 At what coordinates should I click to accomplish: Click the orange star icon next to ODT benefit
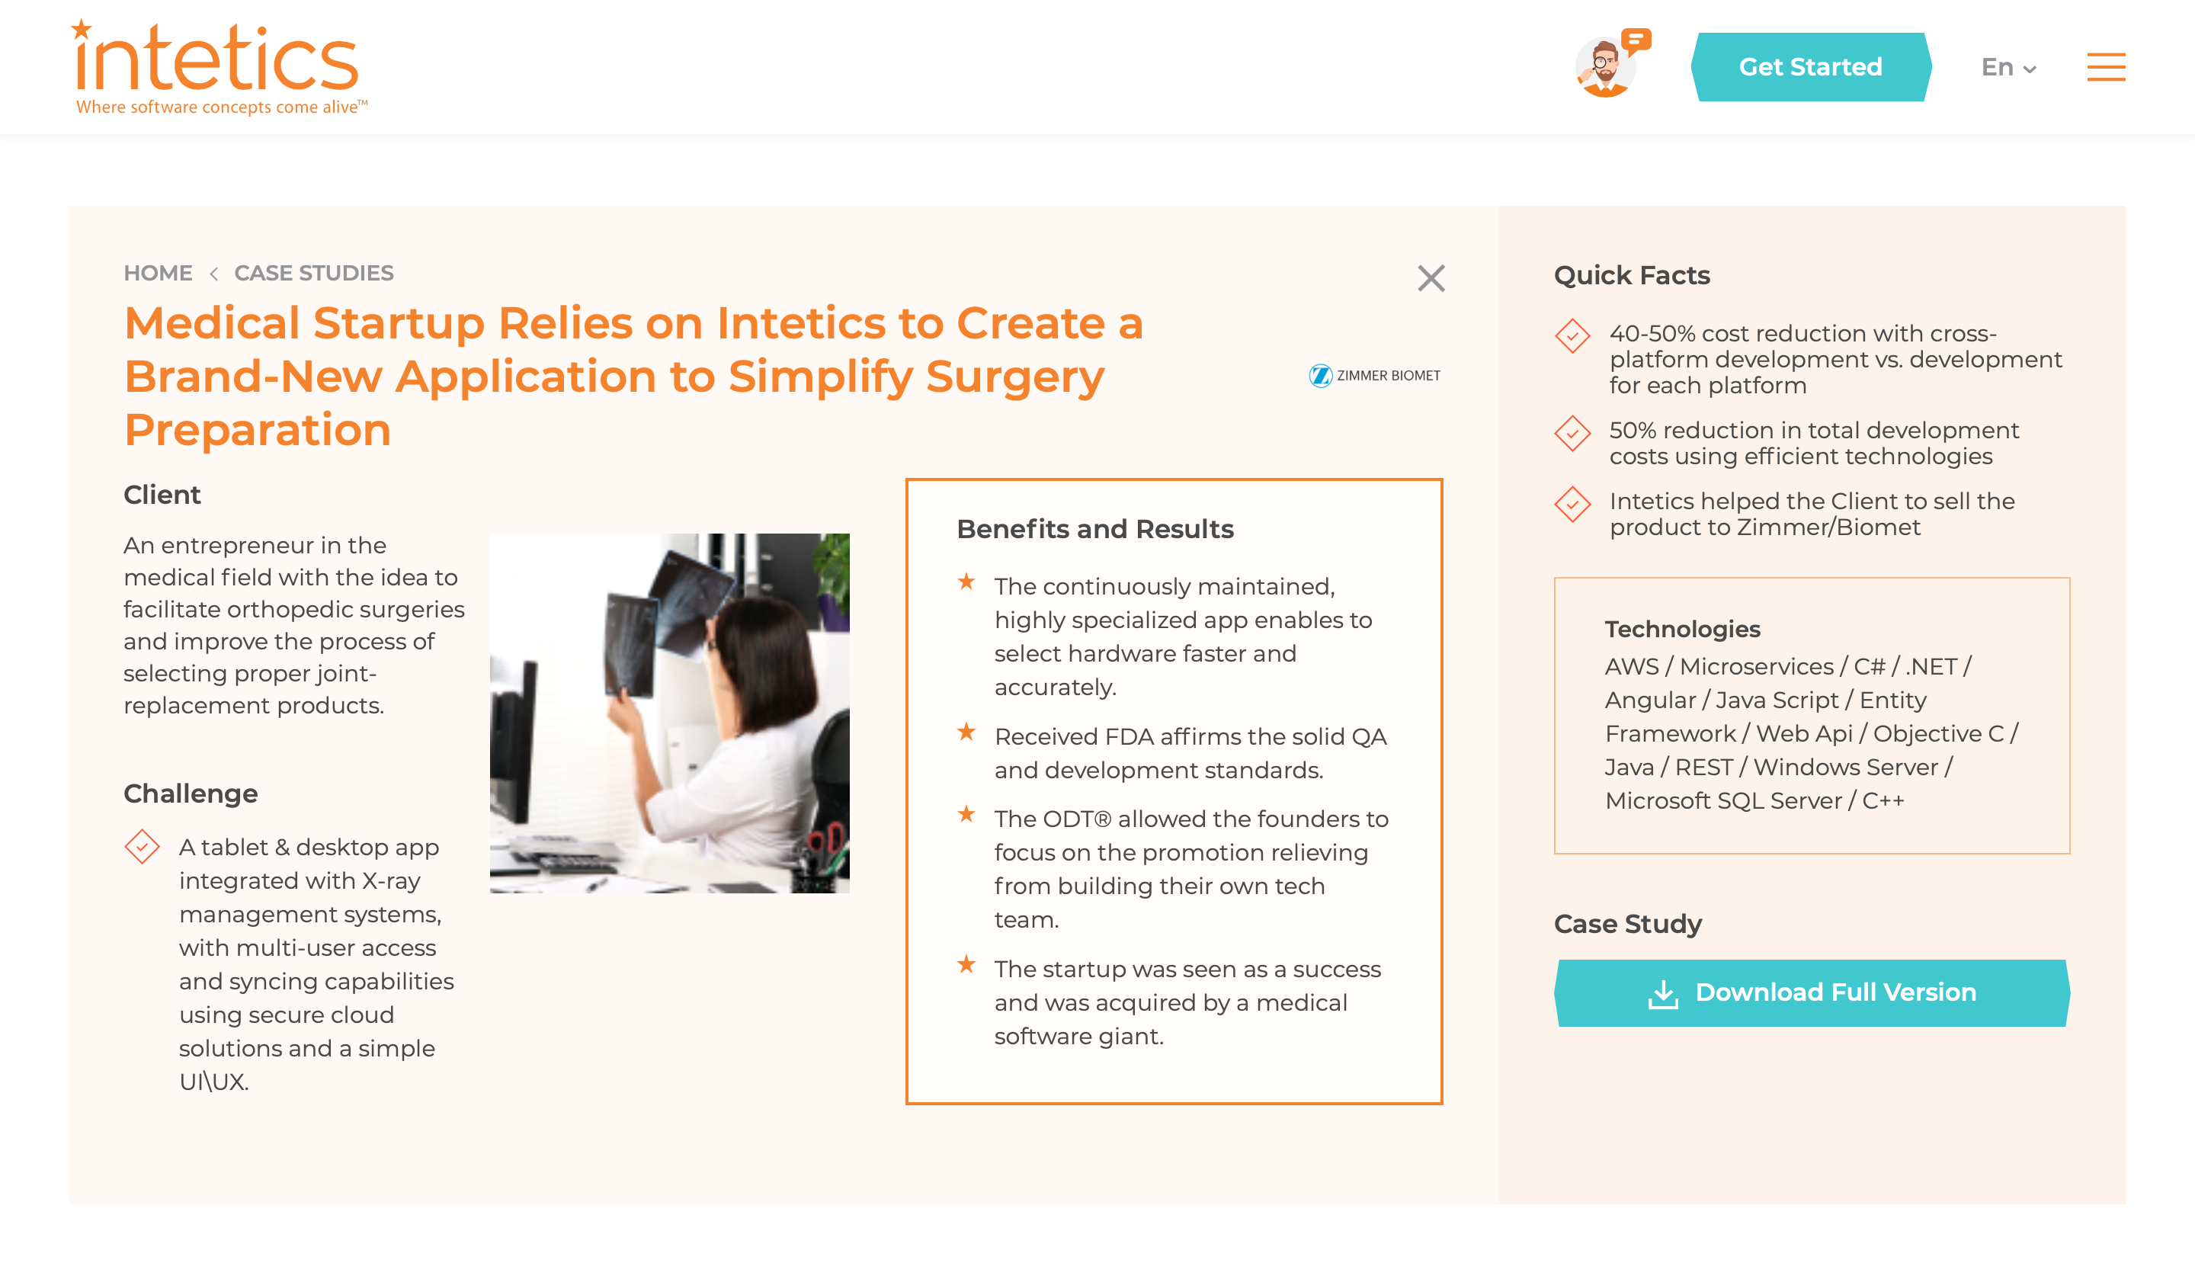tap(969, 819)
